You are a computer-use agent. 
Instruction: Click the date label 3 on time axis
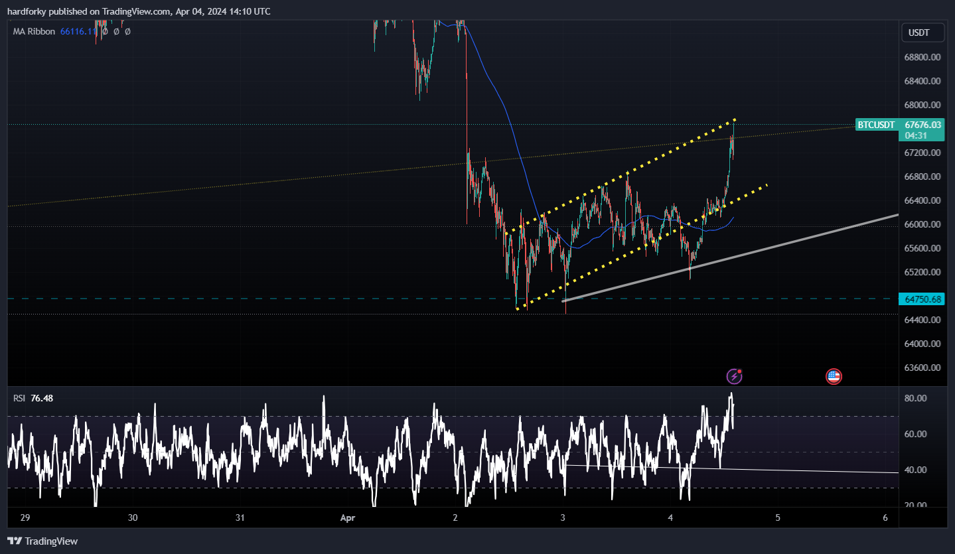(563, 518)
